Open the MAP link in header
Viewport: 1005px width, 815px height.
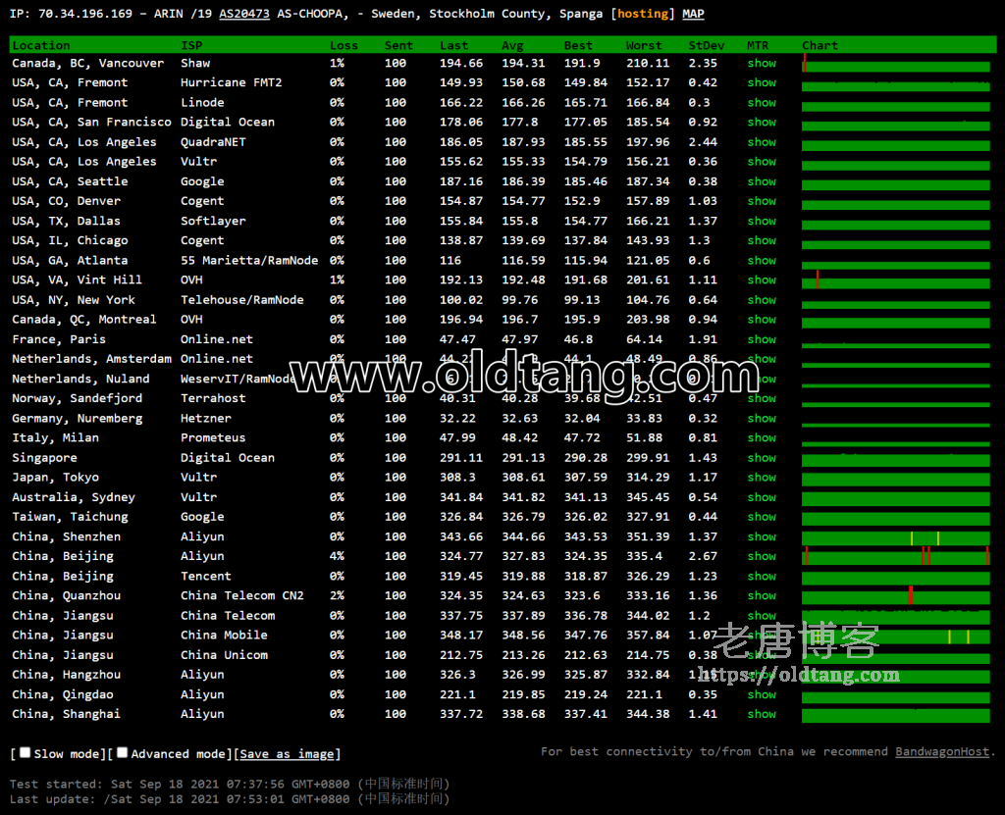[694, 15]
